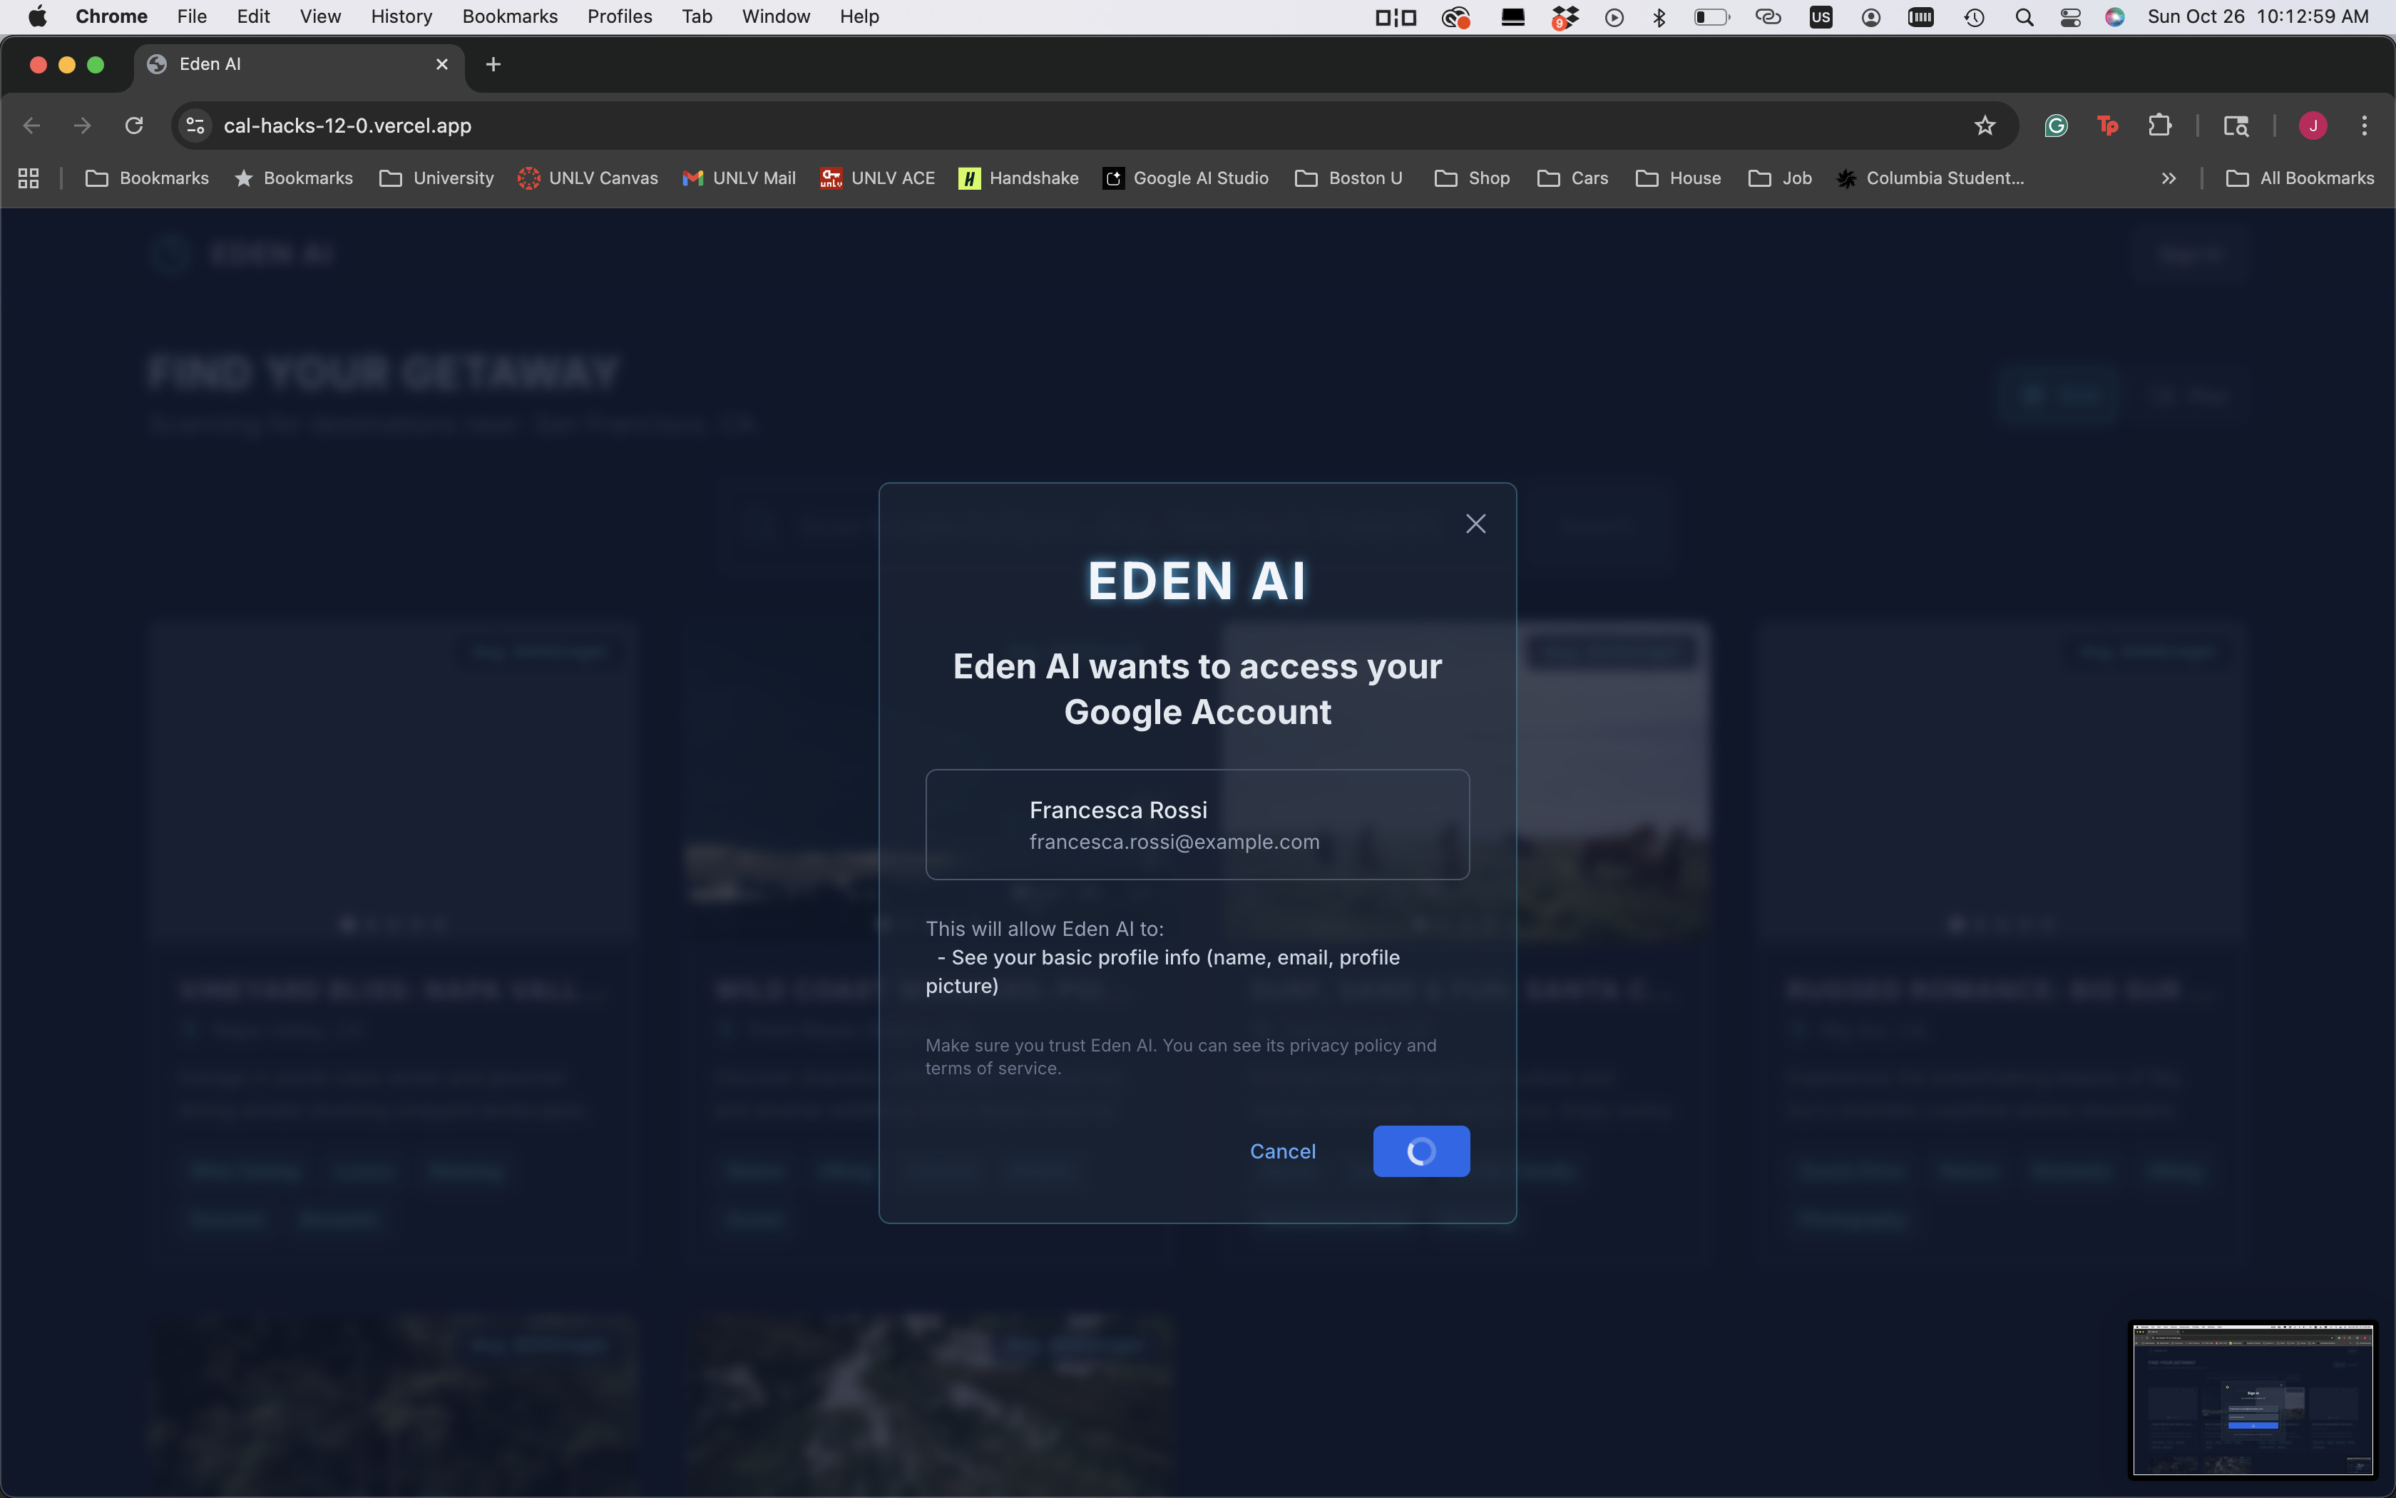Open the Grammarly extension icon
Screen dimensions: 2396x1498
coord(2057,126)
